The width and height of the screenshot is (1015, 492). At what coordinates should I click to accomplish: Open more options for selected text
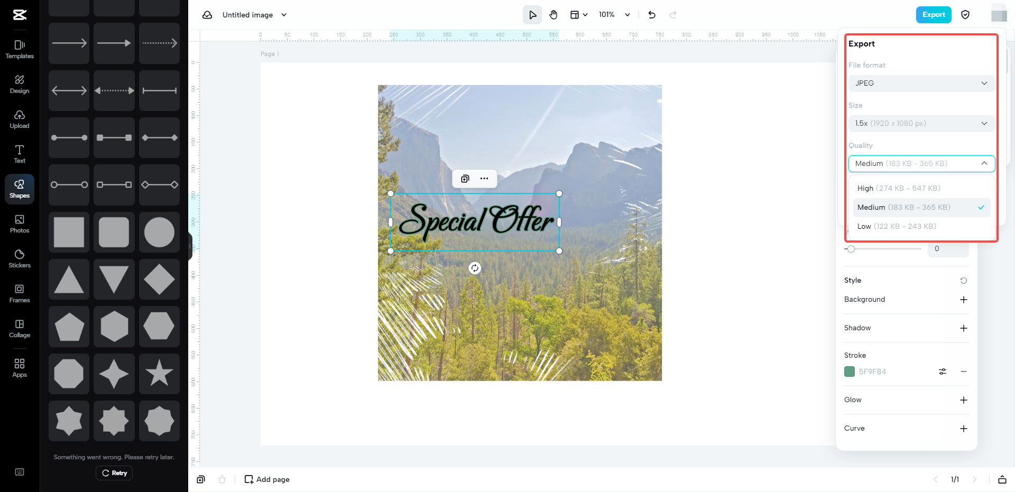click(484, 179)
